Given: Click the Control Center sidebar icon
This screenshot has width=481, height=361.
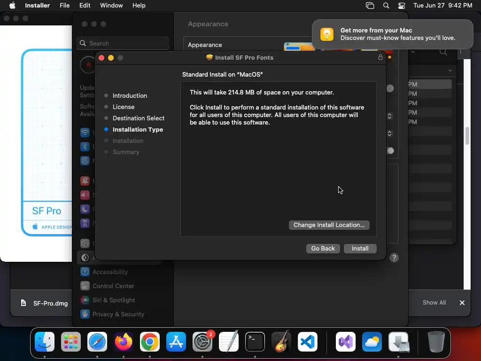Looking at the screenshot, I should tap(85, 286).
